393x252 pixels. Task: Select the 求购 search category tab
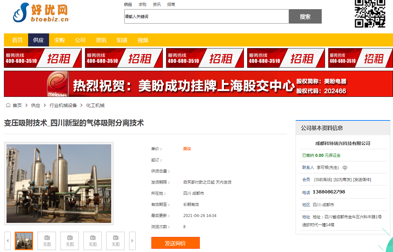[142, 5]
